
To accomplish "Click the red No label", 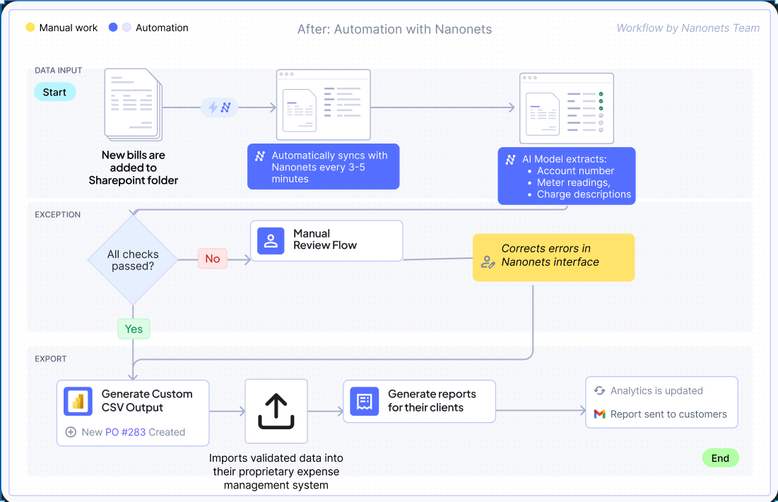I will [213, 258].
